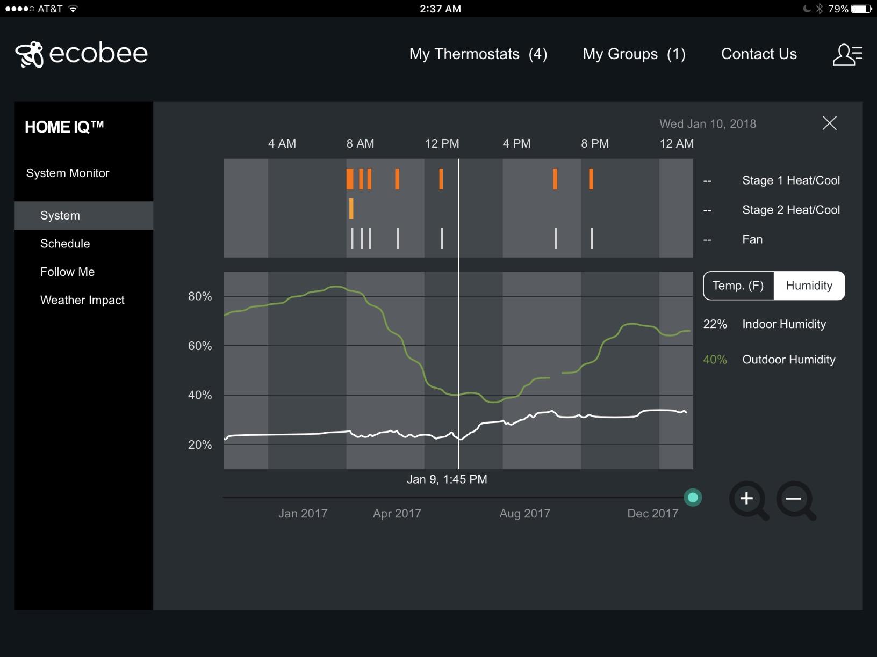The image size is (877, 657).
Task: Open Weather Impact in the sidebar
Action: [82, 300]
